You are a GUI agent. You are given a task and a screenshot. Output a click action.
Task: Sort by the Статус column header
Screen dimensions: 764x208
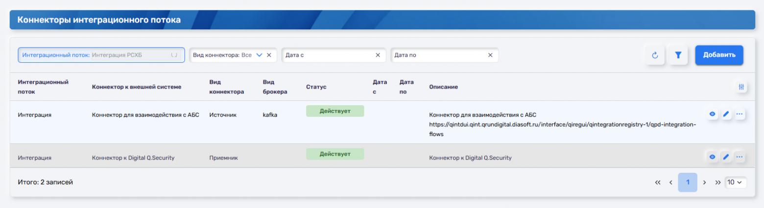pos(316,87)
